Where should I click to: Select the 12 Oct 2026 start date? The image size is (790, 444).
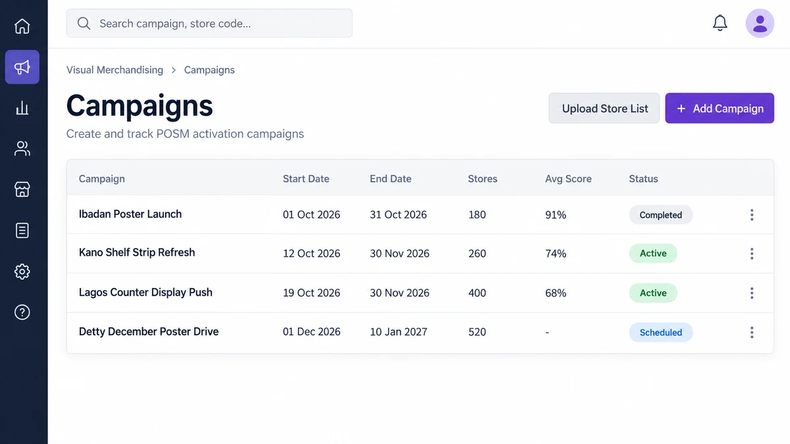[311, 253]
